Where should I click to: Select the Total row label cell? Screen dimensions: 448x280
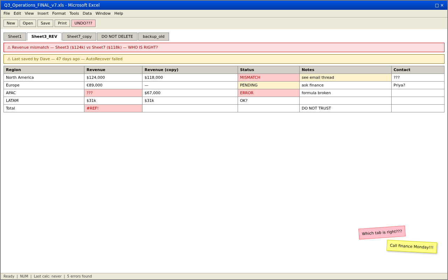tap(44, 108)
